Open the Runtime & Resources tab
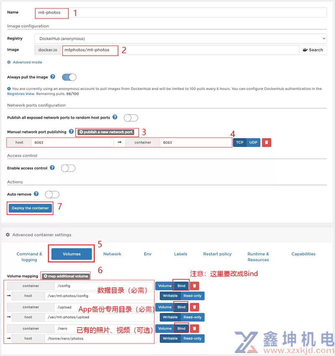The width and height of the screenshot is (335, 356). (x=258, y=256)
